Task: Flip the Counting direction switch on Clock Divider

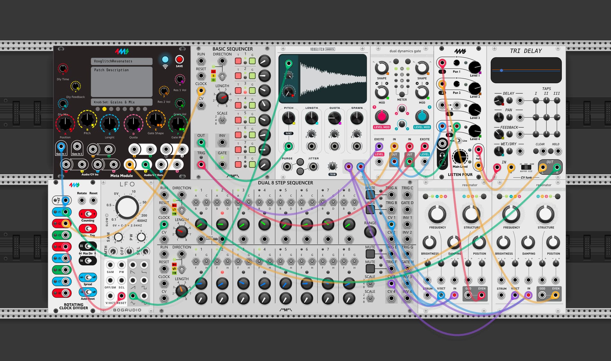Action: tap(88, 214)
